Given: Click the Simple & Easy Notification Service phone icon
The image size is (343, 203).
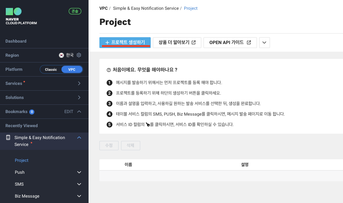Looking at the screenshot, I should click(8, 138).
